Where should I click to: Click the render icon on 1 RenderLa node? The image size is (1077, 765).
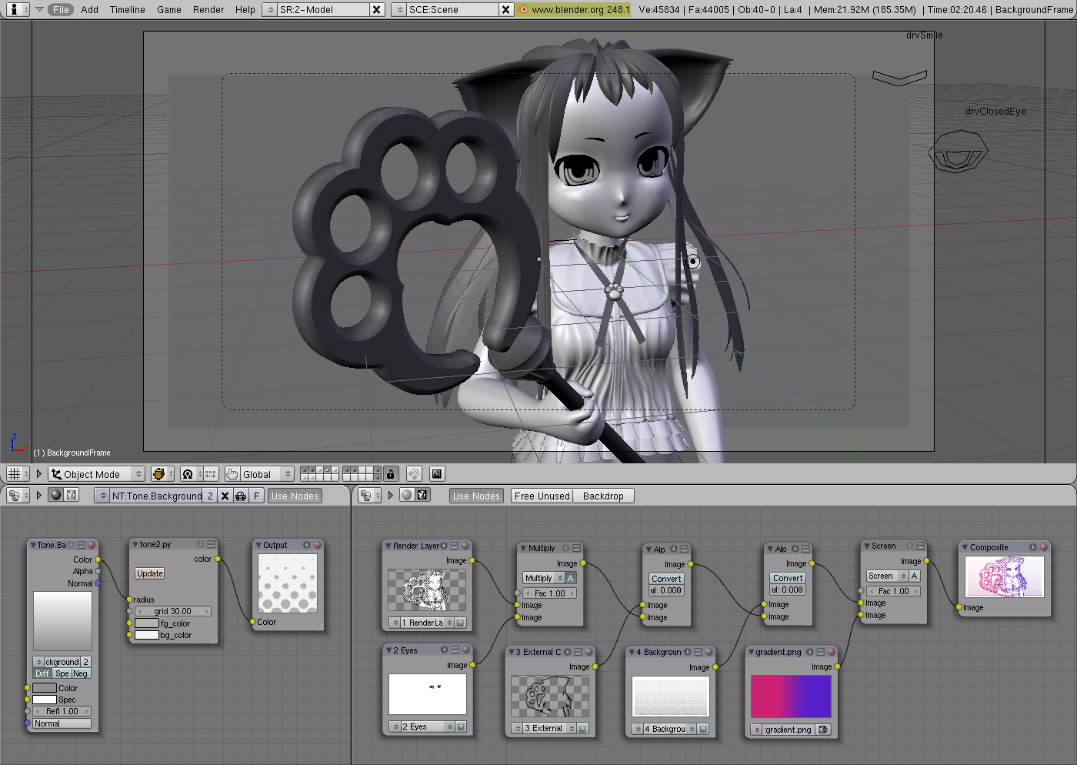coord(460,623)
